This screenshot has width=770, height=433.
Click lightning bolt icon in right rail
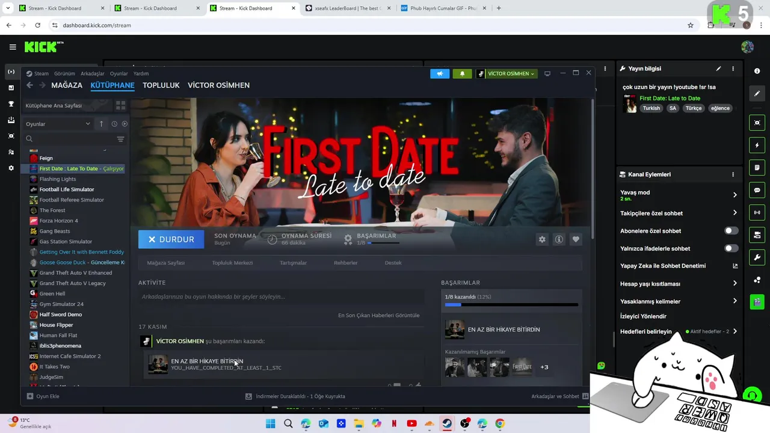(x=757, y=145)
